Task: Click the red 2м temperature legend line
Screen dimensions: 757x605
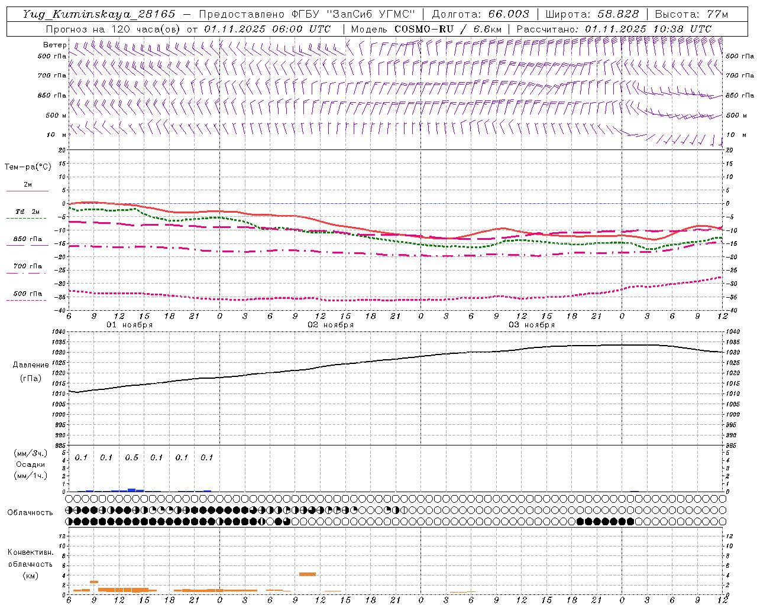Action: point(27,191)
